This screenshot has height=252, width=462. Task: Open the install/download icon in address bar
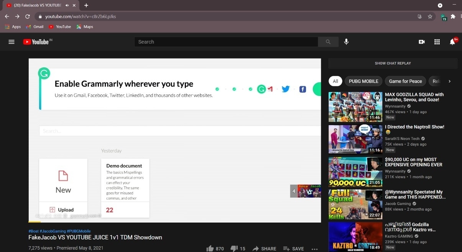click(420, 16)
